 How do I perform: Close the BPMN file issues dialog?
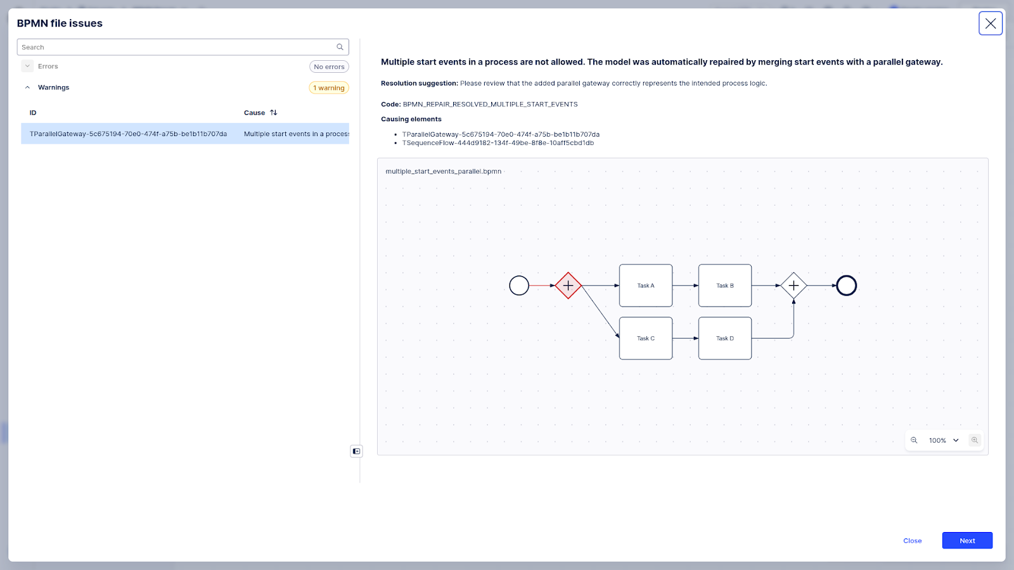[990, 23]
